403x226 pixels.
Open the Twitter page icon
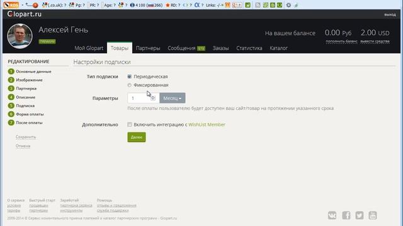[360, 215]
